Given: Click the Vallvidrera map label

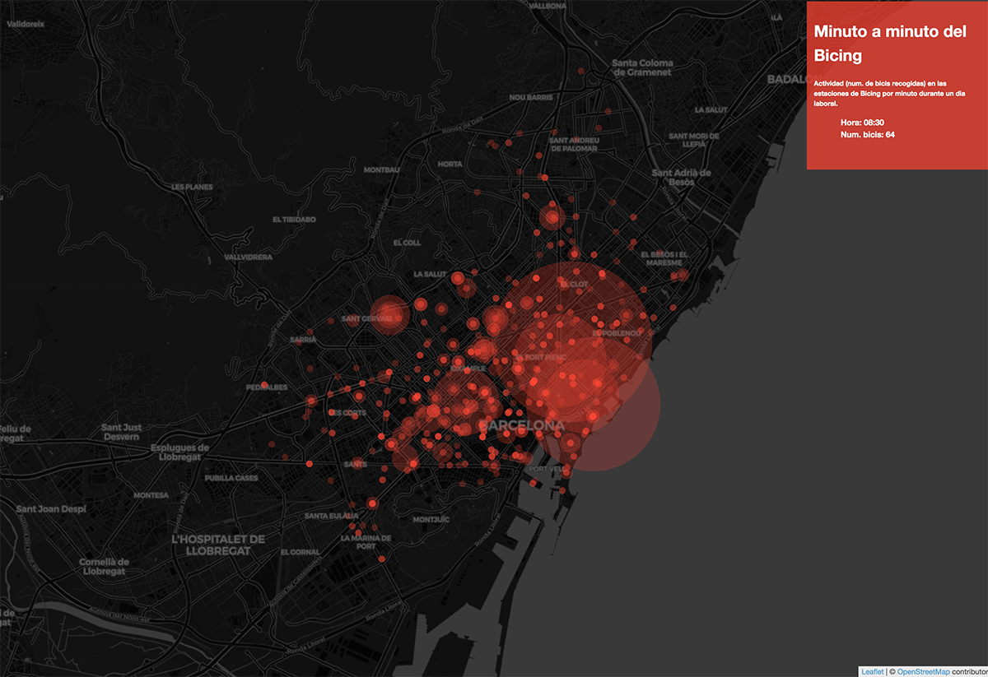Looking at the screenshot, I should (x=248, y=257).
